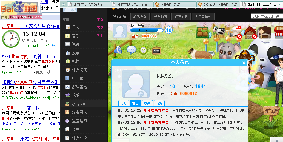Viewport: 283px width, 142px height.
Task: Open the 北京时间 - 国家授时中心 result
Action: [31, 26]
